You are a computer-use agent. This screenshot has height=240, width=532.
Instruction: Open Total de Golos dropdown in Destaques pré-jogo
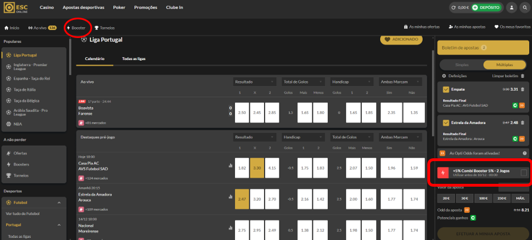(352, 137)
